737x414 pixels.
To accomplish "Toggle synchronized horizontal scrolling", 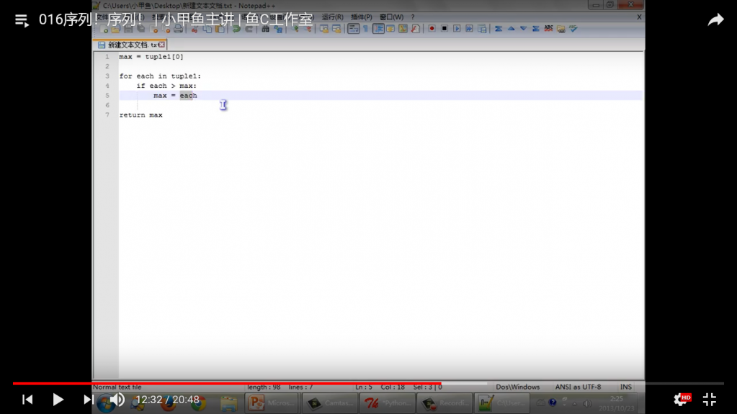I will (x=336, y=29).
